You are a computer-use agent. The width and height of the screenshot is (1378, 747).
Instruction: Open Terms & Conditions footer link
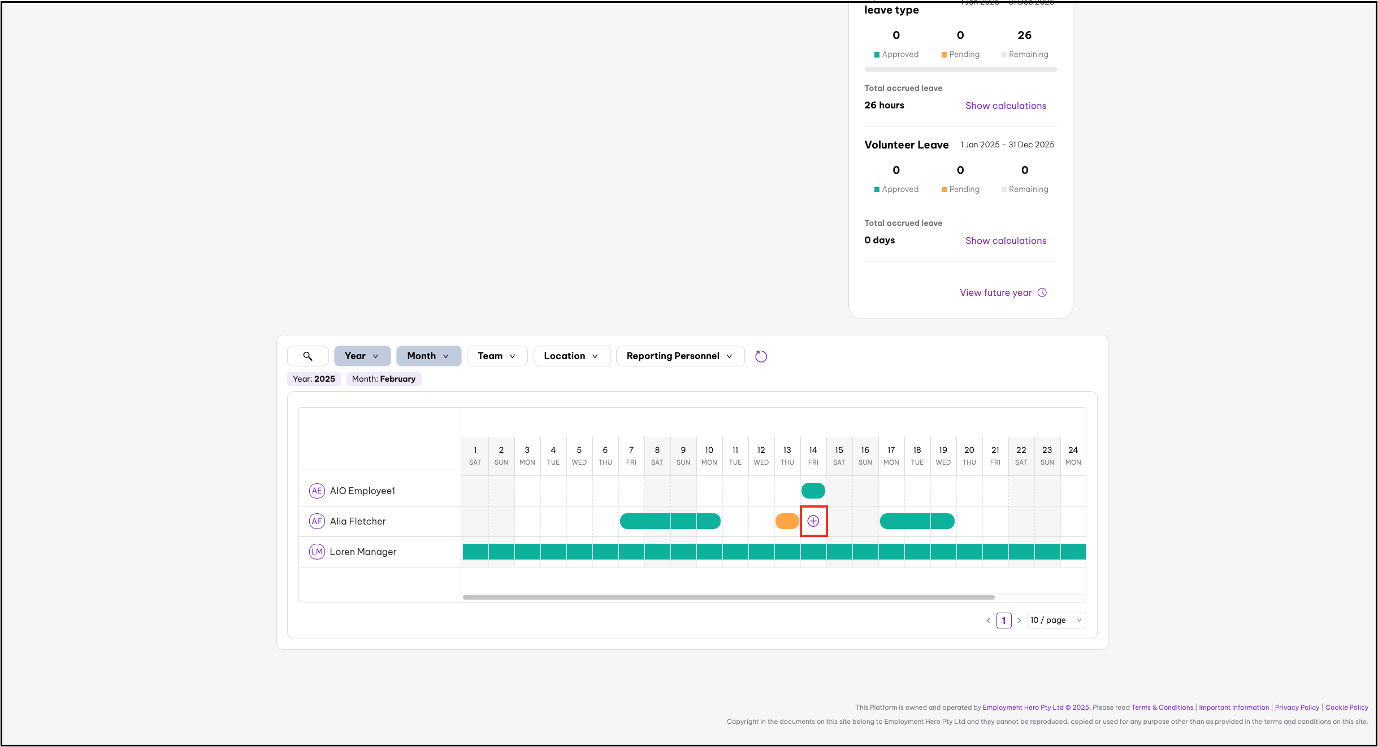1162,707
